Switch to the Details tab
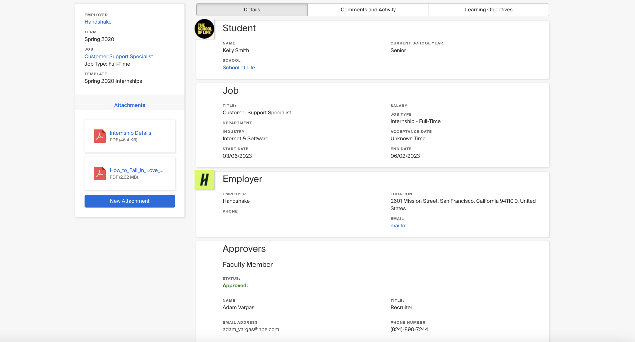The image size is (635, 342). pyautogui.click(x=252, y=10)
